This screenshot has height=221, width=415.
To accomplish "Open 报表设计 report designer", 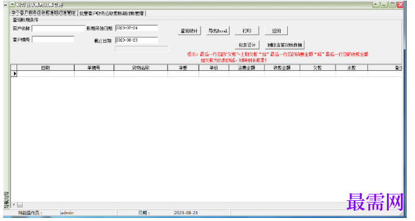I will click(247, 45).
